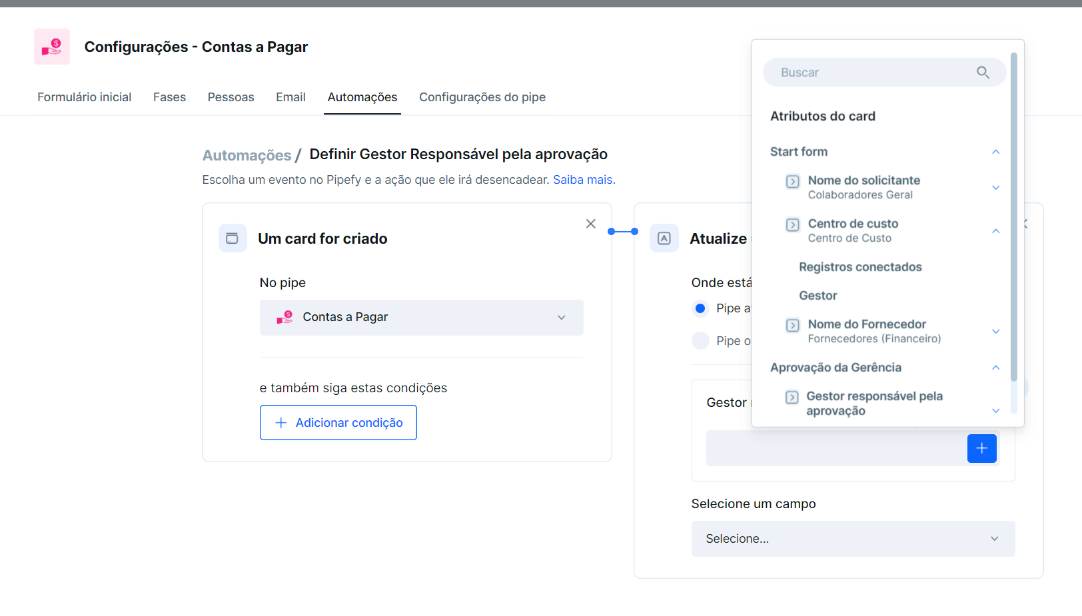Select the second Pipe radio option

(700, 341)
